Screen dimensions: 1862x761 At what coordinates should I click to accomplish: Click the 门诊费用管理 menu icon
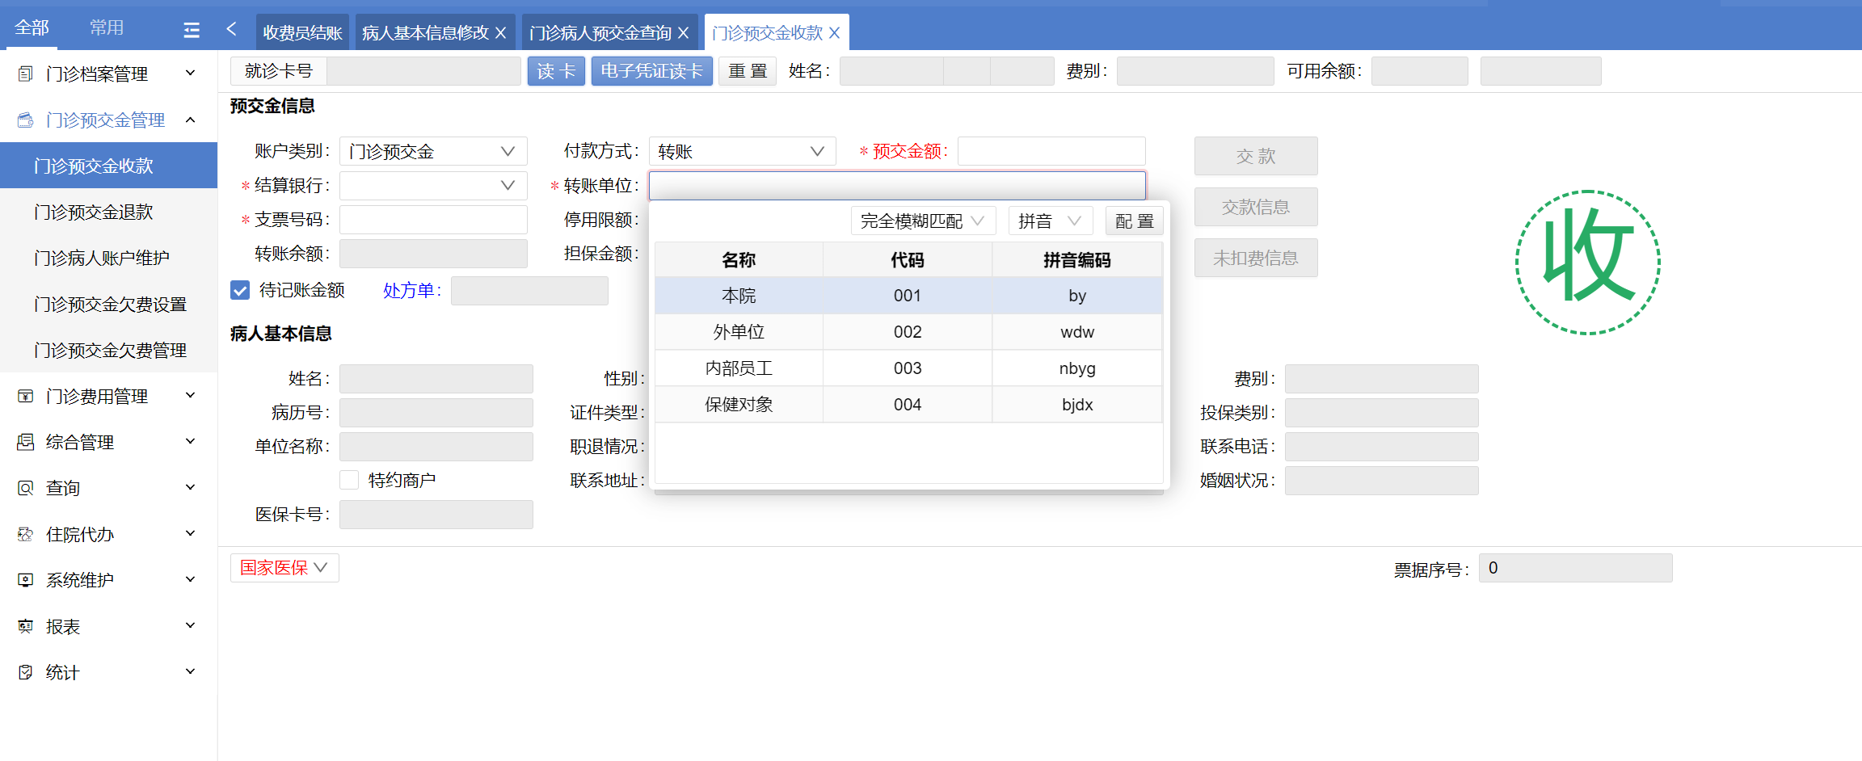pyautogui.click(x=26, y=396)
